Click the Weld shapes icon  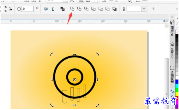[x=72, y=9]
